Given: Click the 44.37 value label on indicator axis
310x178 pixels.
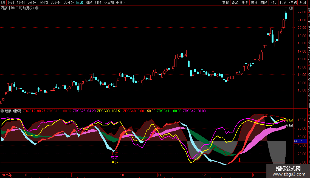Looking at the screenshot, I should [x=298, y=141].
